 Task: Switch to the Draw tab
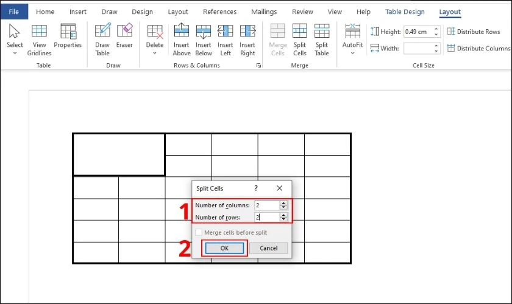[x=109, y=12]
